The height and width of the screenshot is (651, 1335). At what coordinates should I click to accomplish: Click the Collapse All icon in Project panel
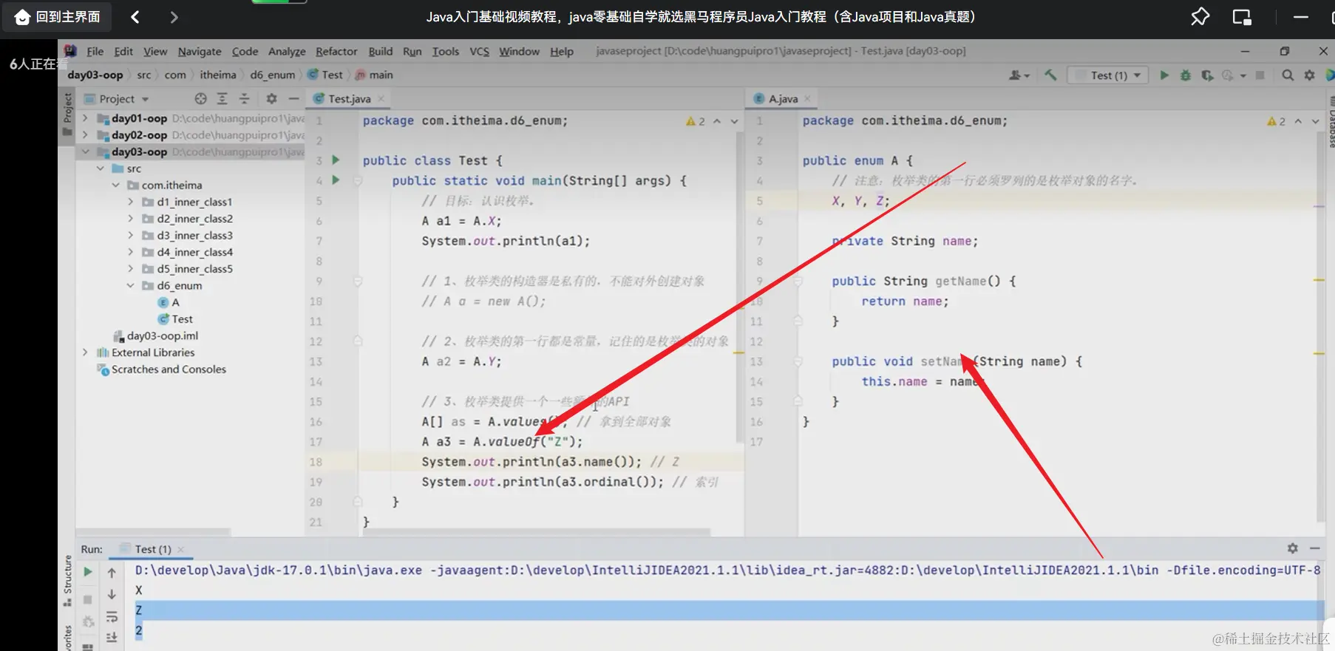point(245,98)
